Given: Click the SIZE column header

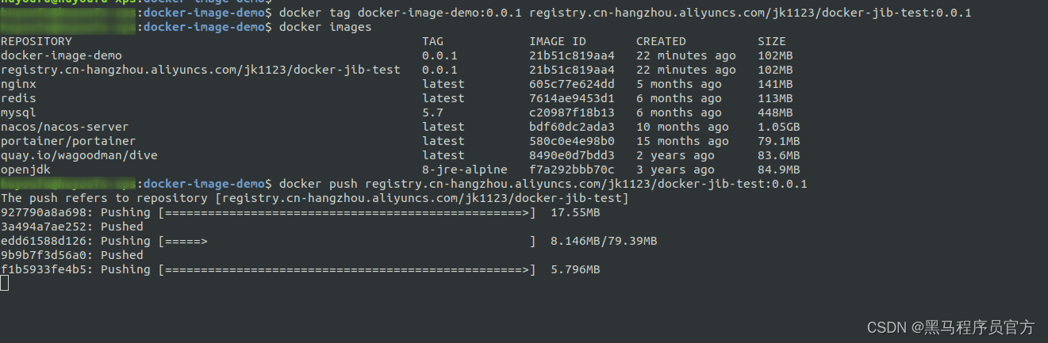Looking at the screenshot, I should click(x=772, y=41).
